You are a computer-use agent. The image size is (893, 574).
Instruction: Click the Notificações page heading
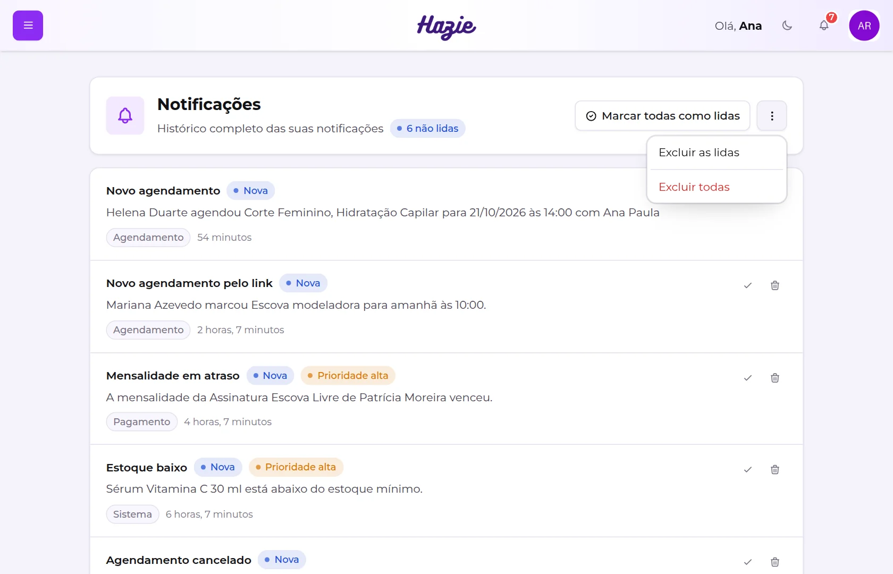point(209,104)
